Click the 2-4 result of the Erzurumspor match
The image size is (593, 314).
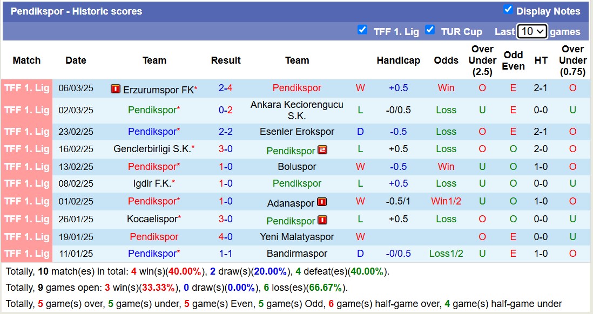point(226,88)
